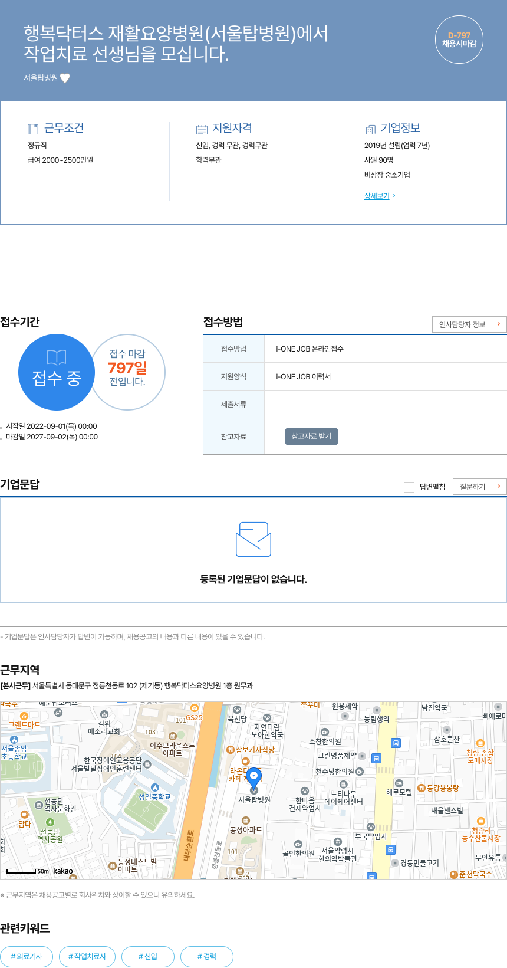Click the 선농단 역사공원 park marker

click(x=50, y=822)
